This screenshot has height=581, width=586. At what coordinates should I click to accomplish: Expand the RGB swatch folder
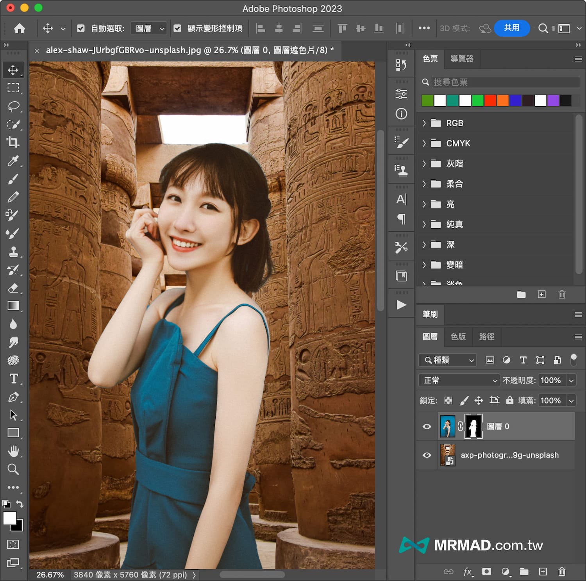[424, 123]
